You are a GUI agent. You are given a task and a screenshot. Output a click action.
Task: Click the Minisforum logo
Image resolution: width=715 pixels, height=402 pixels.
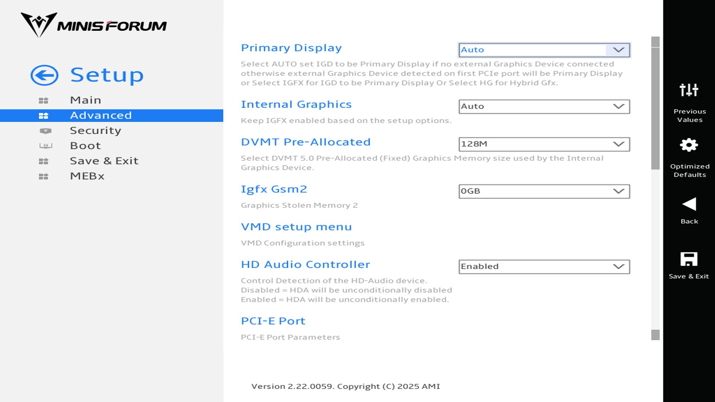coord(93,25)
